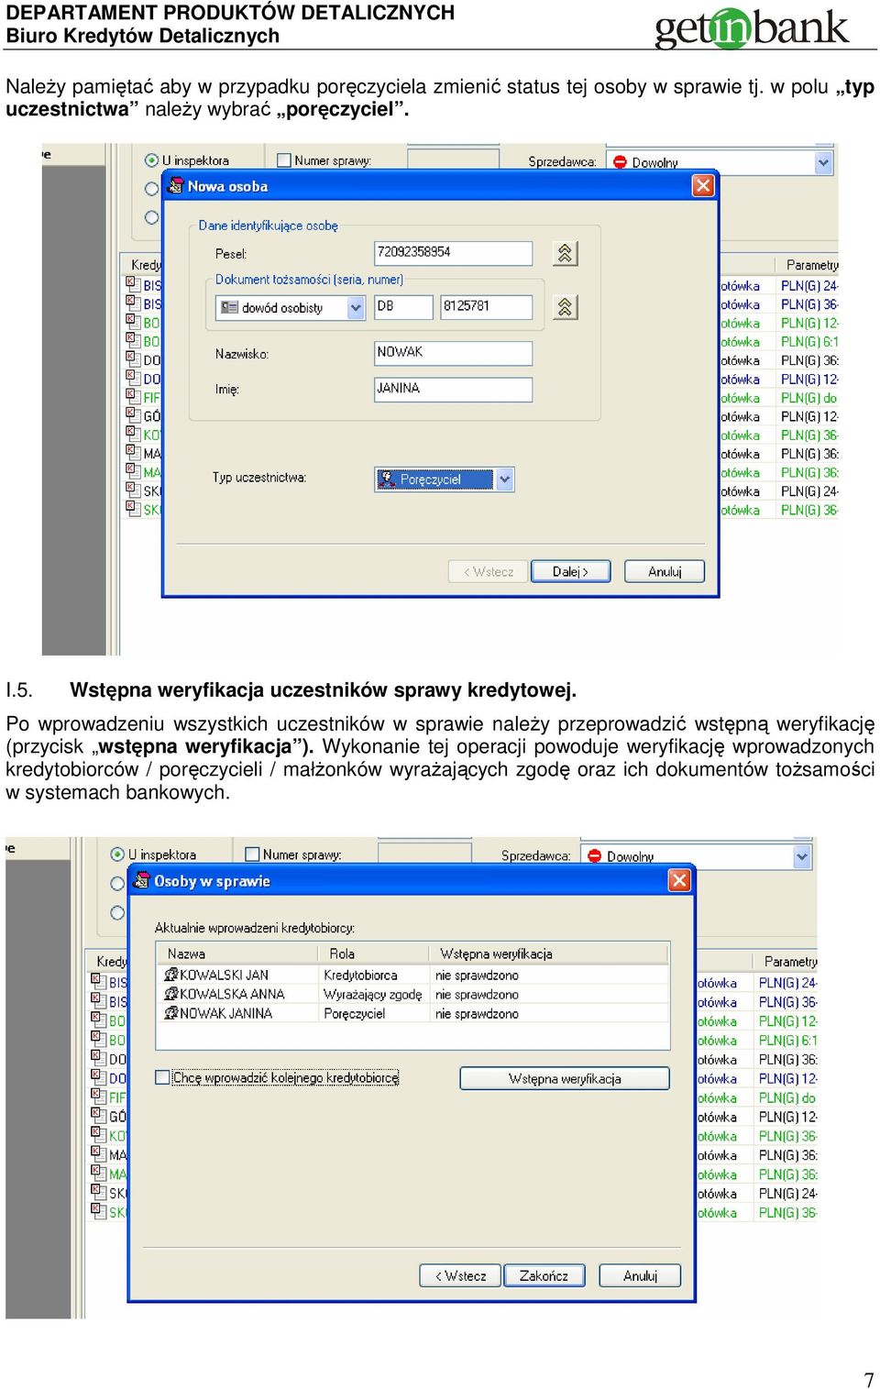The image size is (880, 1389).
Task: Click the search icon next to Pesel field
Action: (x=565, y=253)
